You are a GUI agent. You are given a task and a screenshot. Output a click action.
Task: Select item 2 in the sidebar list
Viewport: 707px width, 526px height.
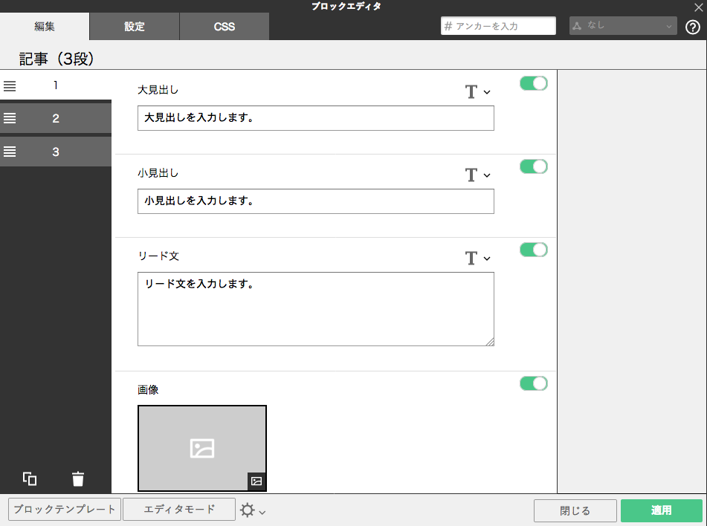56,118
